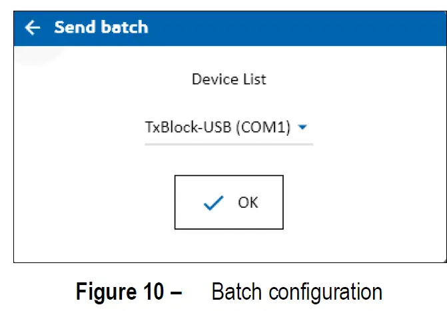Confirm the device selection with OK

(228, 202)
